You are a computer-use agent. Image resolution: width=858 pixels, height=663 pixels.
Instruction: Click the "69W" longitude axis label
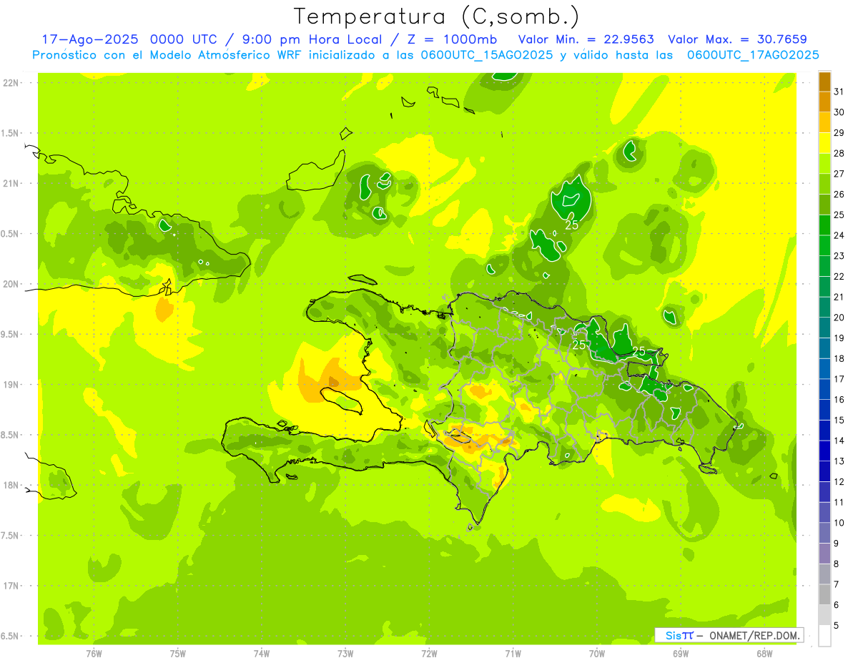(x=681, y=654)
